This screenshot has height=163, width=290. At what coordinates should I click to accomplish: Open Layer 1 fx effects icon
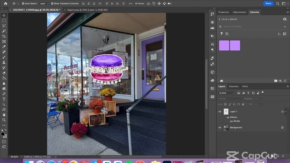coord(282,112)
